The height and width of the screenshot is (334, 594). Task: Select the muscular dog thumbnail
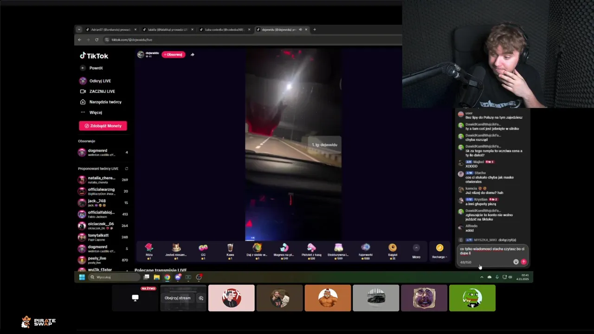click(x=328, y=298)
